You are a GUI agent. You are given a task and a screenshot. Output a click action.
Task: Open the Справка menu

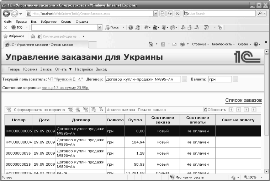coord(82,22)
